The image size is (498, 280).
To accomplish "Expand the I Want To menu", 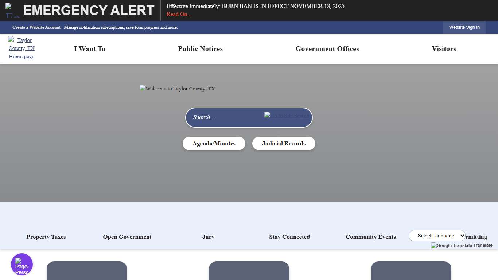I will coord(89,49).
